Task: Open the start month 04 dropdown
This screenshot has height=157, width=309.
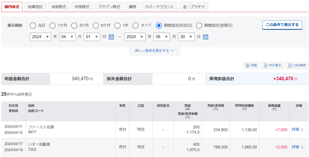Action: coord(67,37)
